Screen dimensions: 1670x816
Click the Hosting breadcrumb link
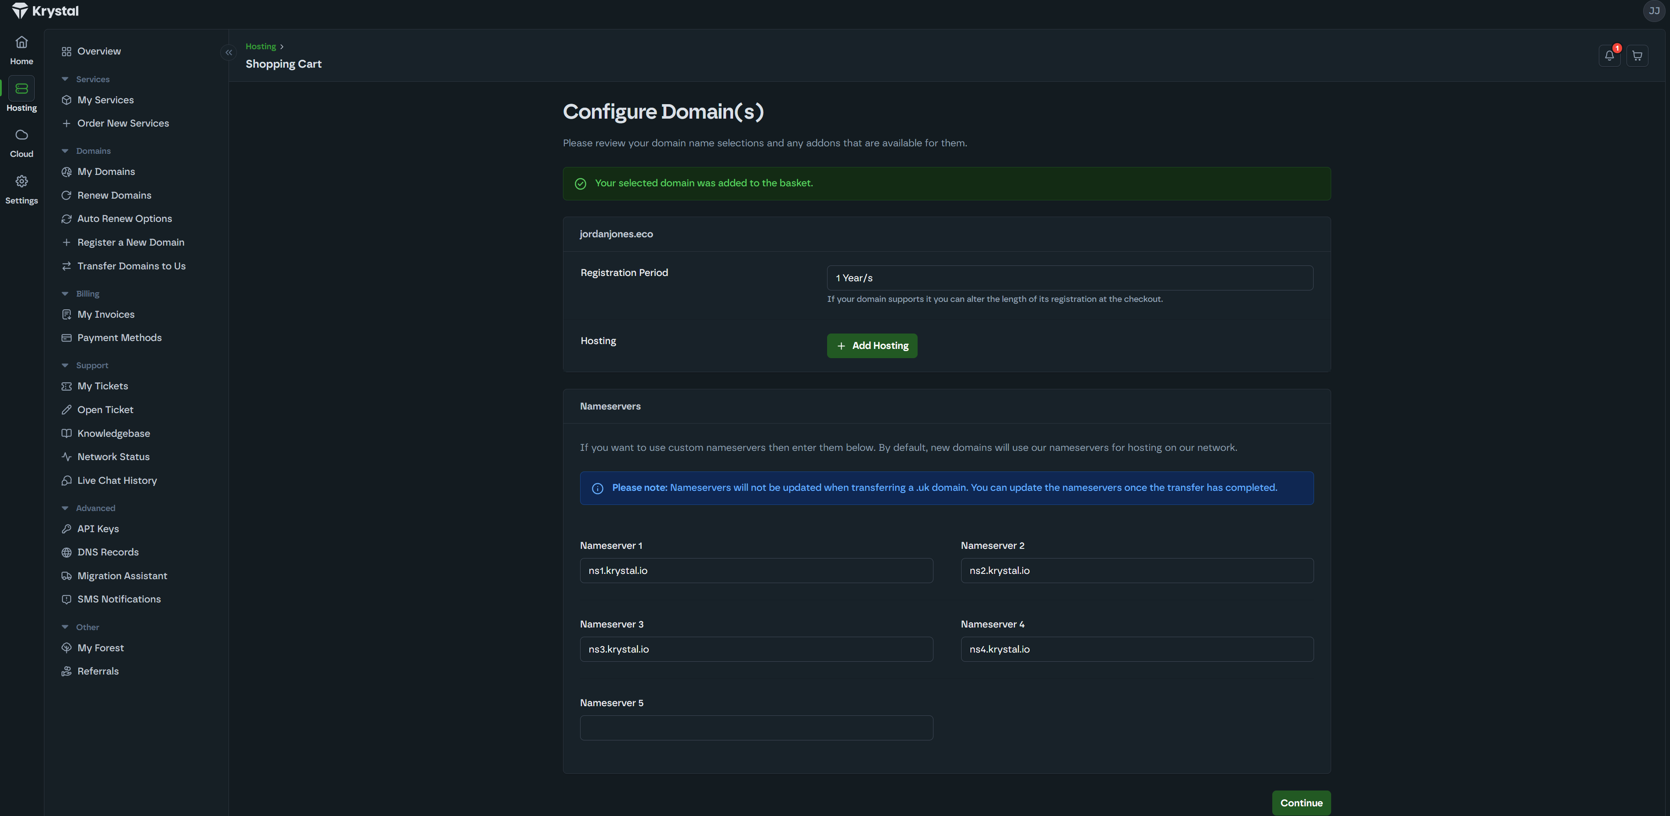tap(261, 47)
